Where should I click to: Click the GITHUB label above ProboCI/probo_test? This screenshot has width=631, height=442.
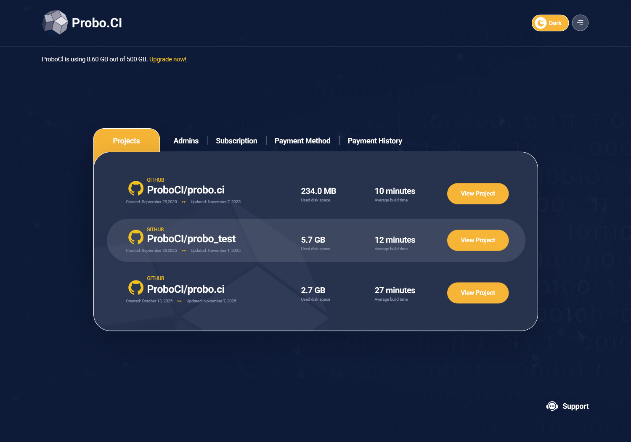155,230
